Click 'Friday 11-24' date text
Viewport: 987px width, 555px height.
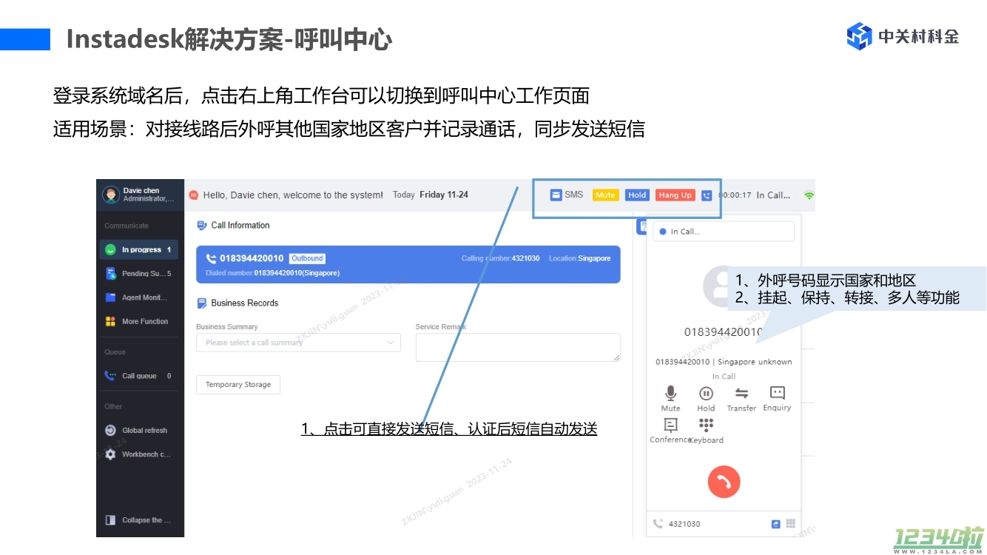pyautogui.click(x=444, y=195)
